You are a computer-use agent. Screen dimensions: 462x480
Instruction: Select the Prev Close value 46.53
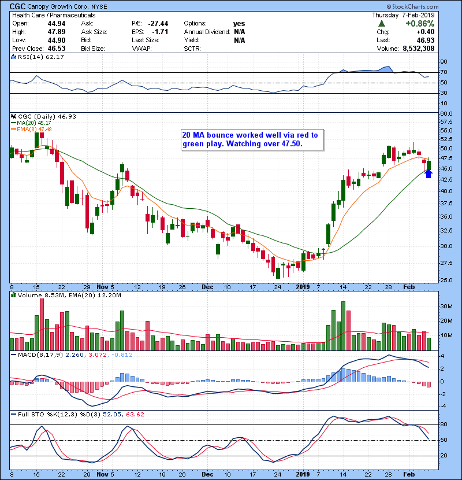point(57,49)
